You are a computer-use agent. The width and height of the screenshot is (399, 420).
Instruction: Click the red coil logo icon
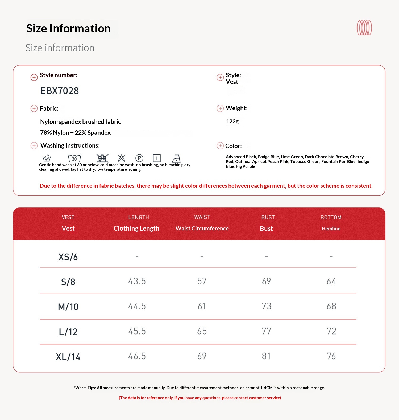point(364,28)
